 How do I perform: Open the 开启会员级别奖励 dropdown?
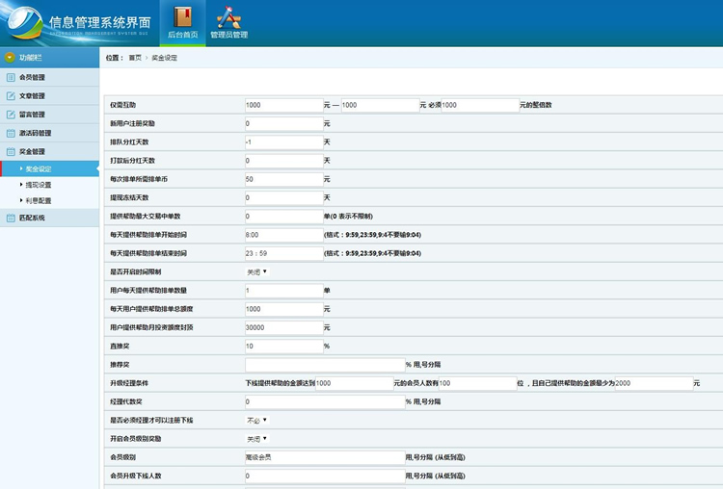[x=256, y=438]
